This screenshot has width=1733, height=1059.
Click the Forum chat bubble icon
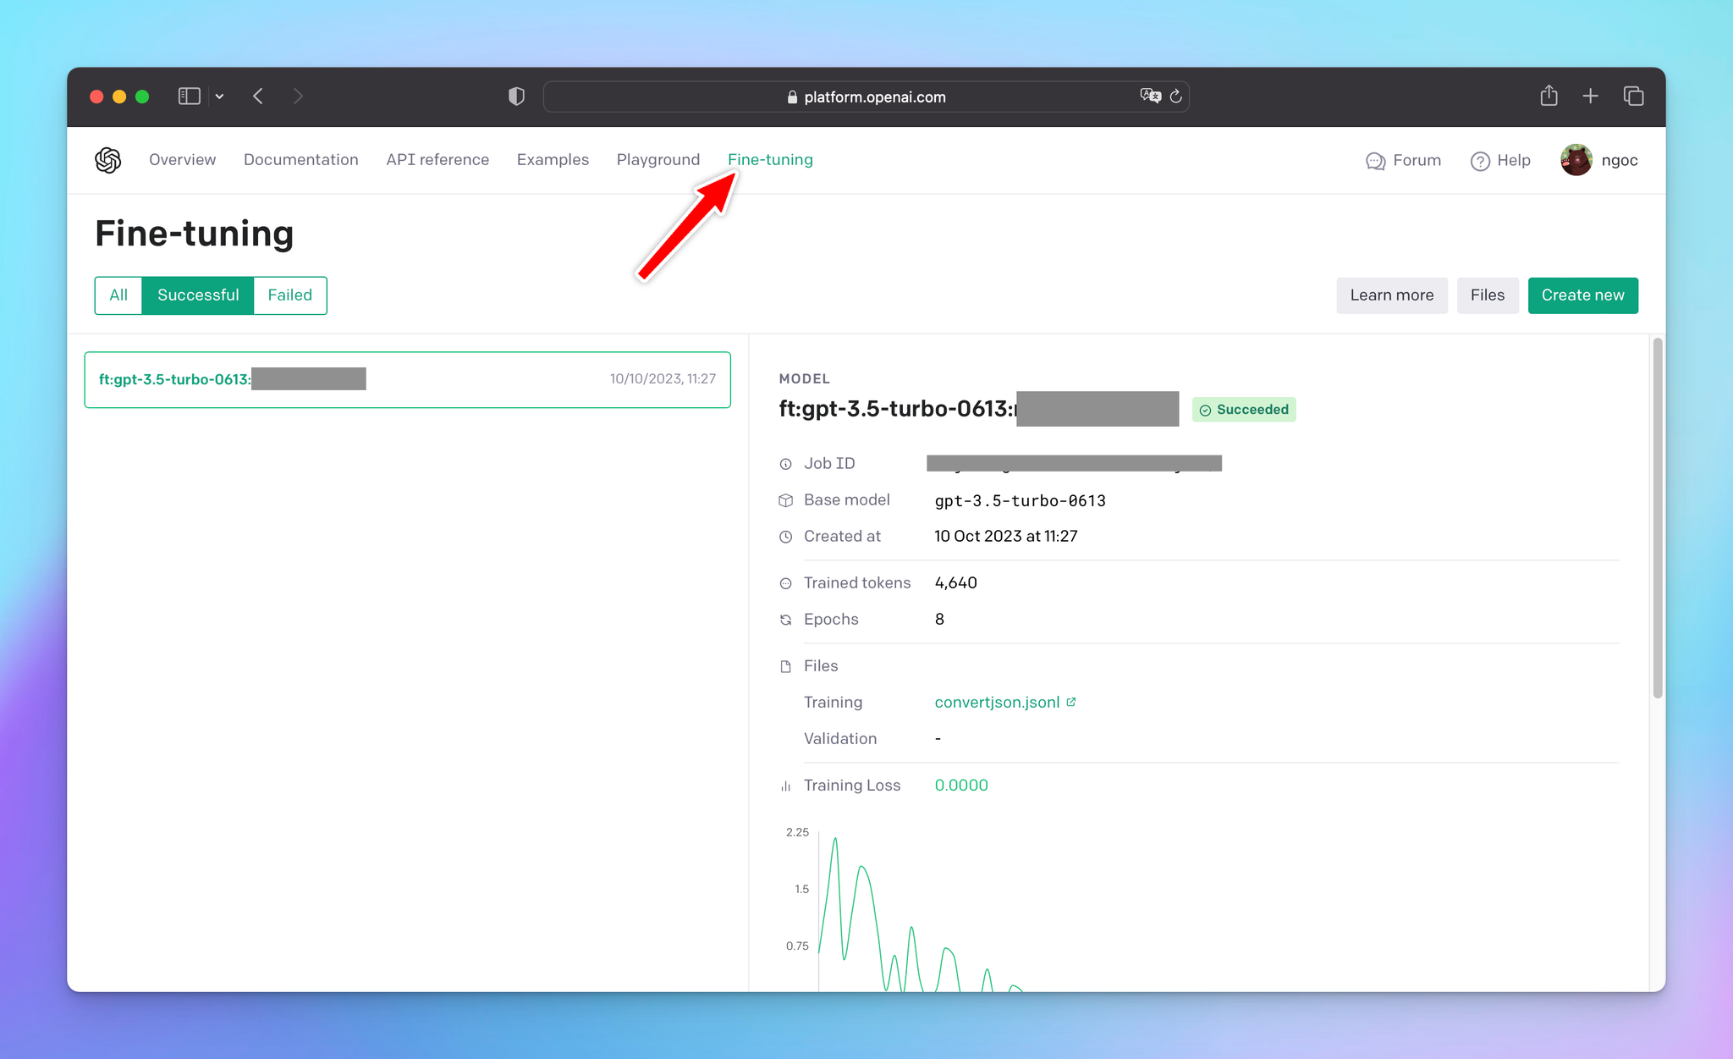point(1375,161)
